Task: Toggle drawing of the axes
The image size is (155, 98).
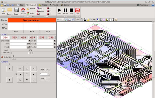Action: pyautogui.click(x=98, y=20)
